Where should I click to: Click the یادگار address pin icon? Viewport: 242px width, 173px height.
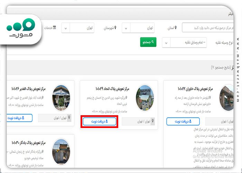(43, 152)
